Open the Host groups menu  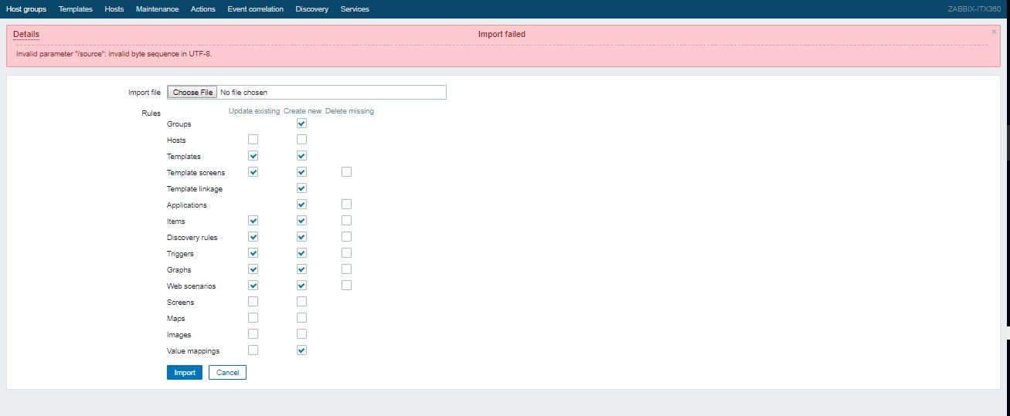[26, 9]
